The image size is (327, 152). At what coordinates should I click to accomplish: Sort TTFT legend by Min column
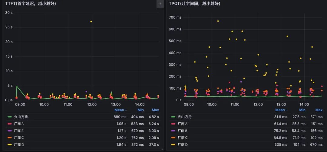point(140,110)
